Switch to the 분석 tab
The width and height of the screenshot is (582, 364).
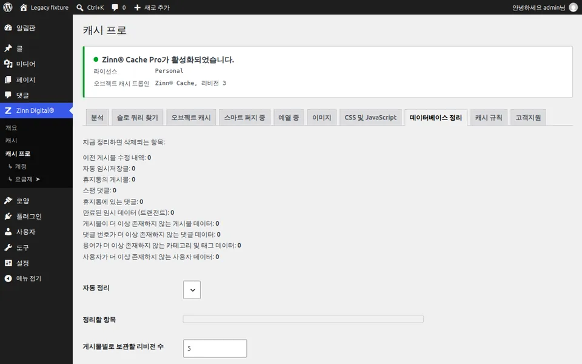[97, 117]
